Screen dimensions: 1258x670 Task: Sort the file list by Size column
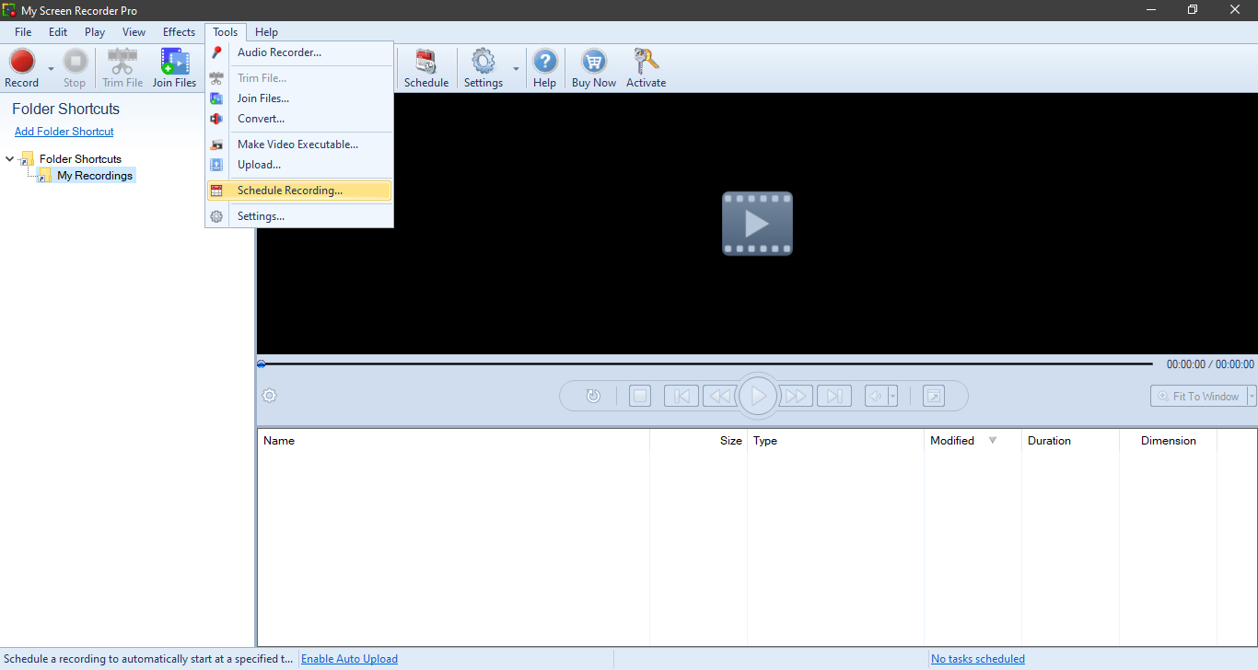point(698,441)
